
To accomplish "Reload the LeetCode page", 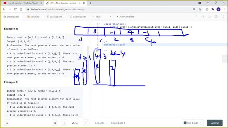I will pos(15,9).
